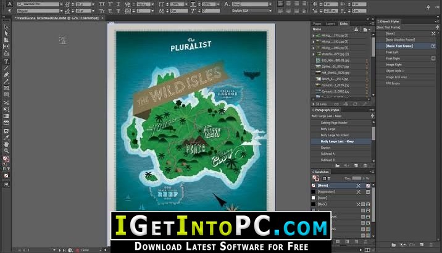Toggle formatting affects text in Swatches panel
Viewport: 442px width, 253px height.
tap(329, 178)
